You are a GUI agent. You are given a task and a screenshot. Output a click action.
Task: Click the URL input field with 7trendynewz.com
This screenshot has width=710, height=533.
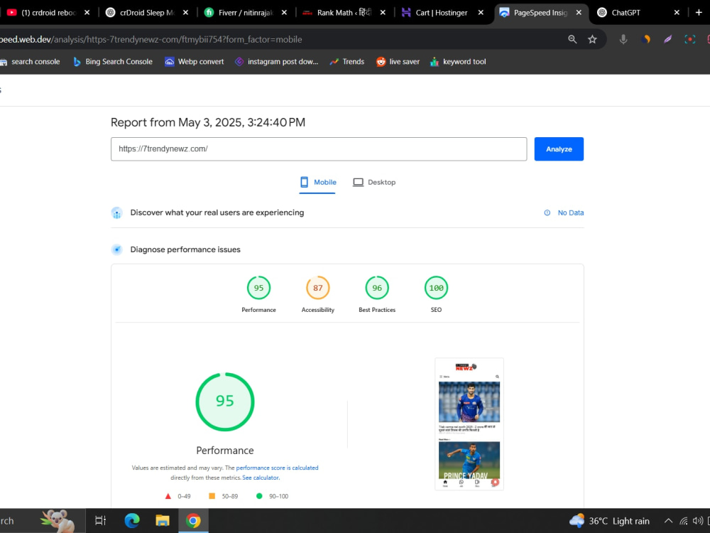coord(319,149)
